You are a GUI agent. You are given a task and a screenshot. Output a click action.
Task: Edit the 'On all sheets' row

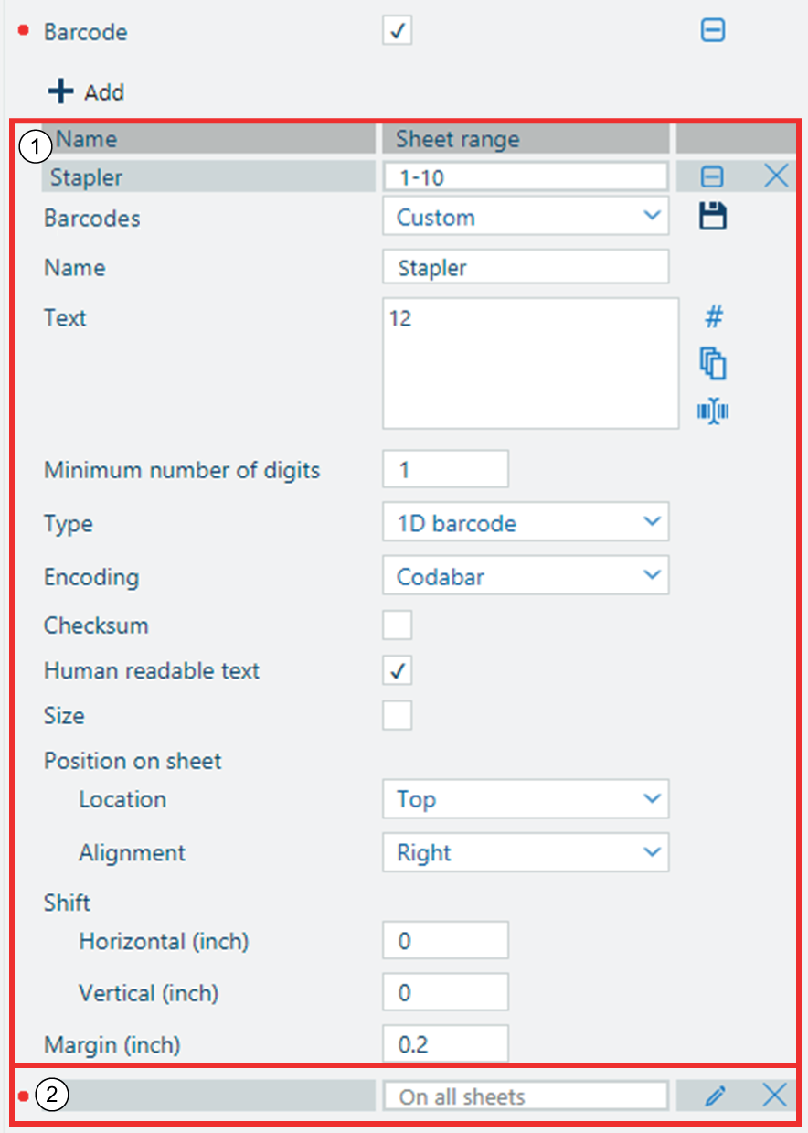tap(716, 1096)
